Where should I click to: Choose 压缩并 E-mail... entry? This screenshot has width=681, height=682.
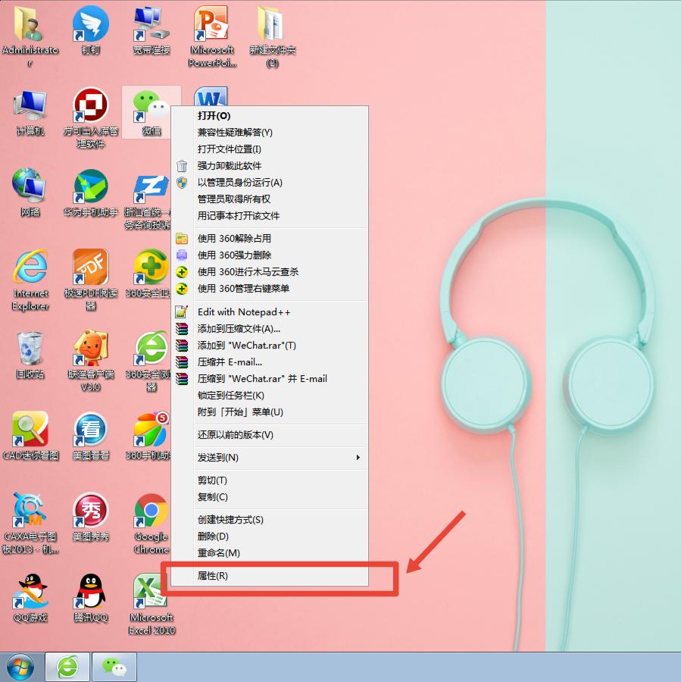[270, 362]
